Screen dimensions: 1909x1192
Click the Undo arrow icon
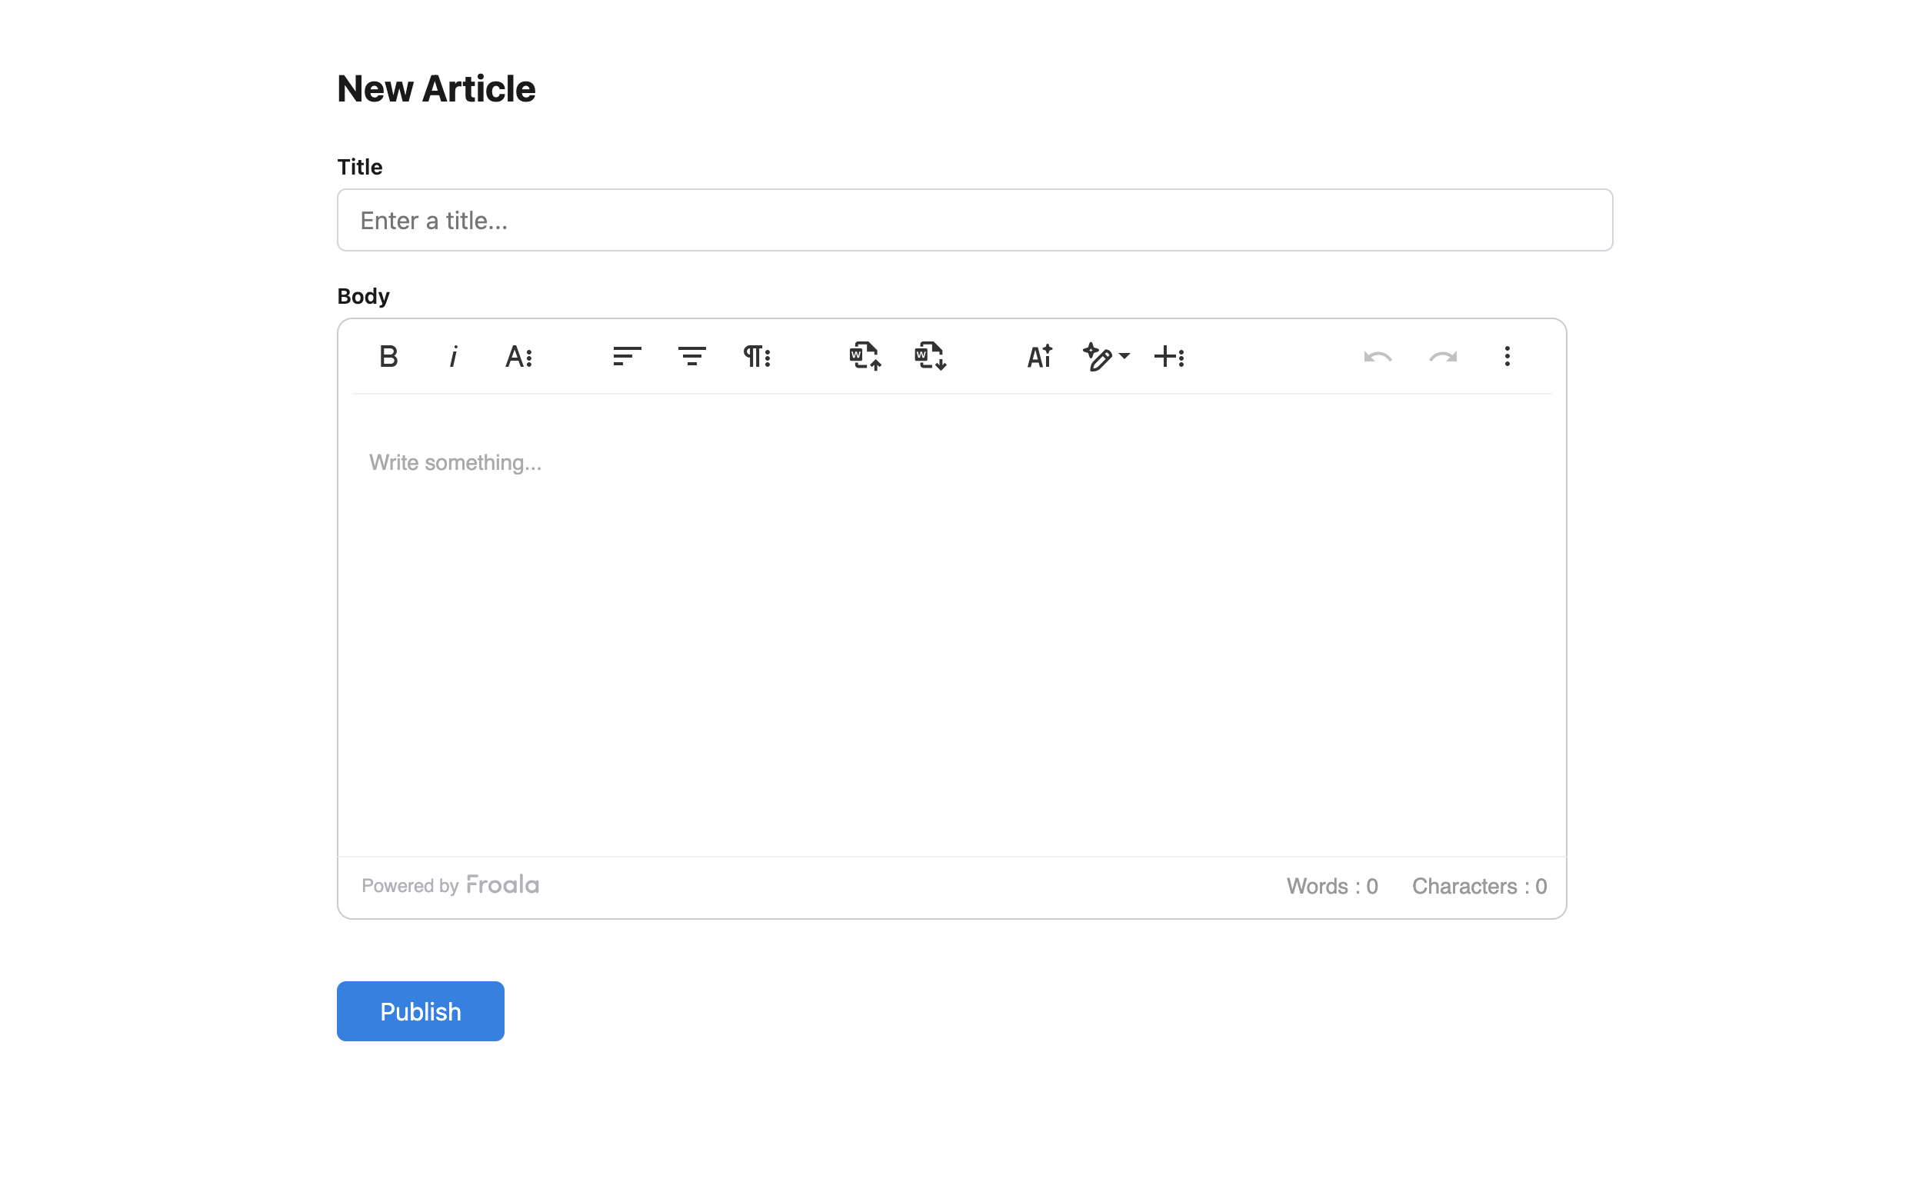tap(1378, 356)
